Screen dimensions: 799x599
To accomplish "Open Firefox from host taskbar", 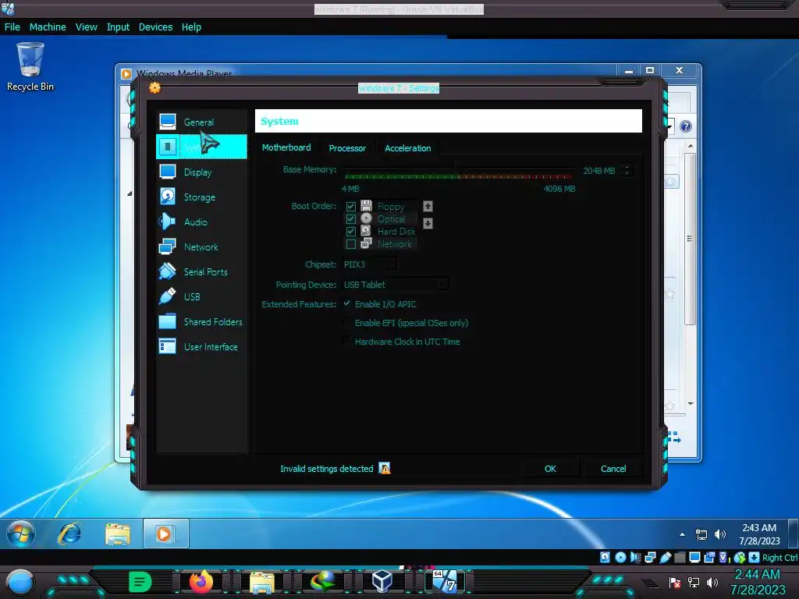I will pyautogui.click(x=201, y=581).
